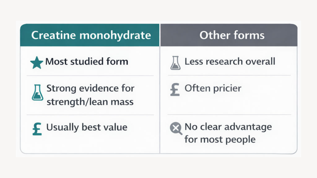Select the Other forms header

pos(229,35)
